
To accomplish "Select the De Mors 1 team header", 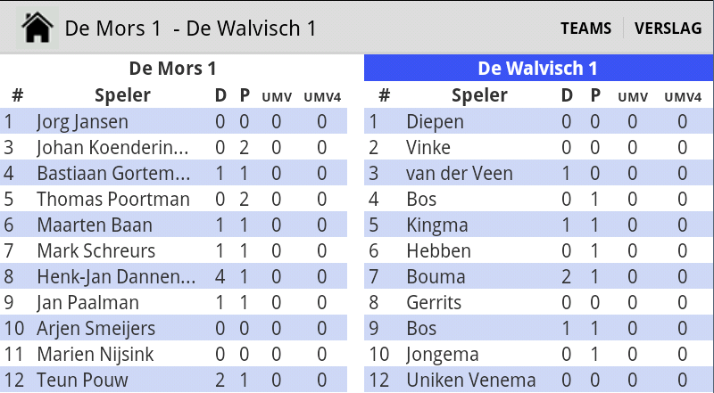I will pyautogui.click(x=173, y=69).
